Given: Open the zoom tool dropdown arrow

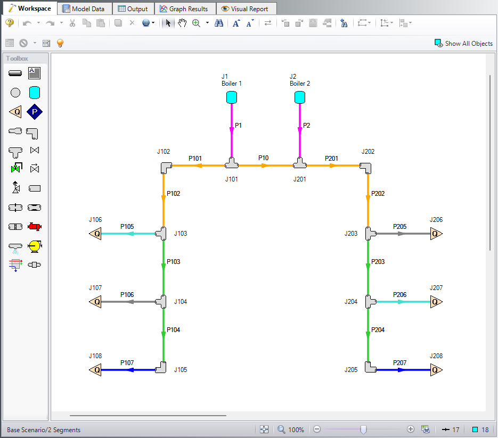Looking at the screenshot, I should 207,23.
